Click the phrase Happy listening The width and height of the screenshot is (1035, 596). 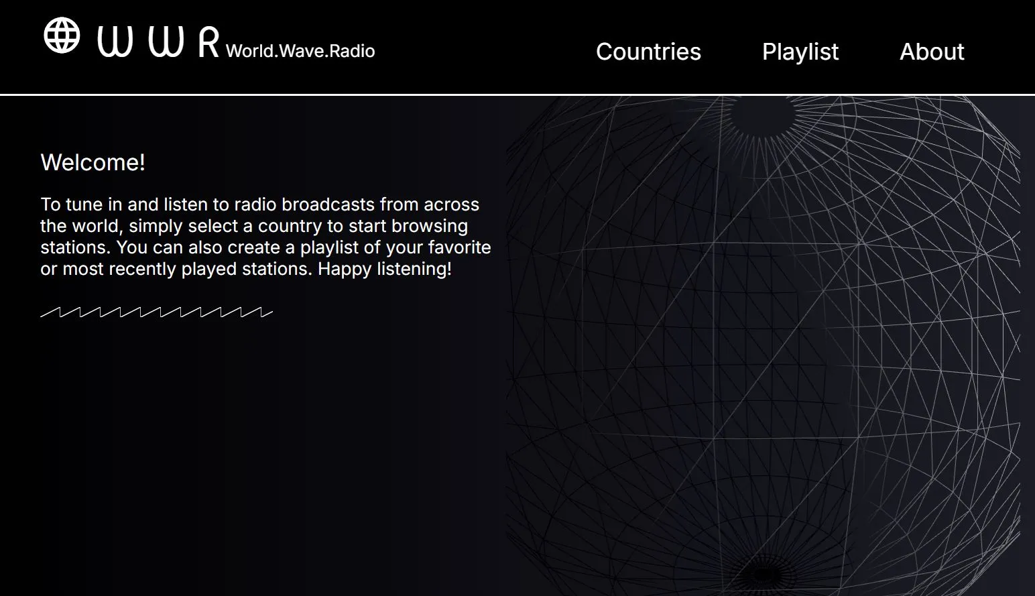pos(385,269)
